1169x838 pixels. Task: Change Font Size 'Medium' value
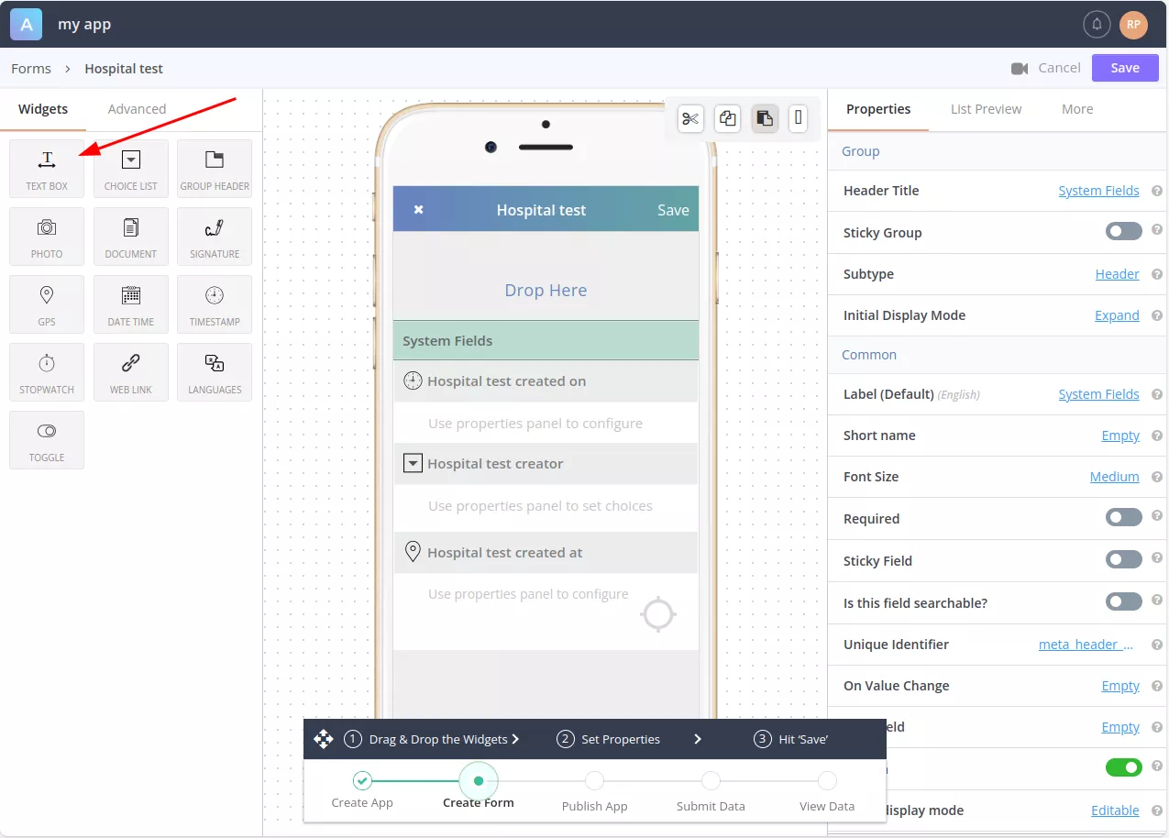click(x=1114, y=477)
